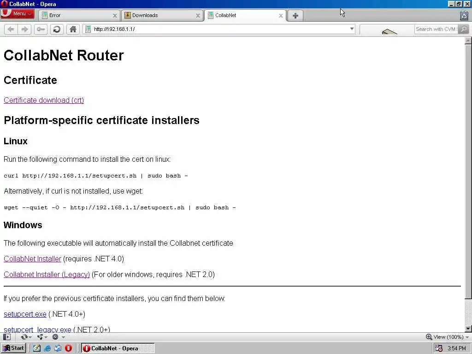The height and width of the screenshot is (354, 472).
Task: Open the closed tabs trash icon
Action: [x=464, y=16]
